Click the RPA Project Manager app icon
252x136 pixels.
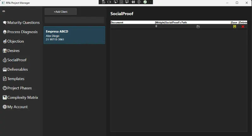click(3, 3)
